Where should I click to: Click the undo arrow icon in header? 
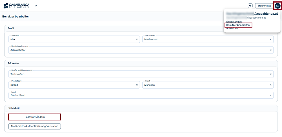coord(250,6)
